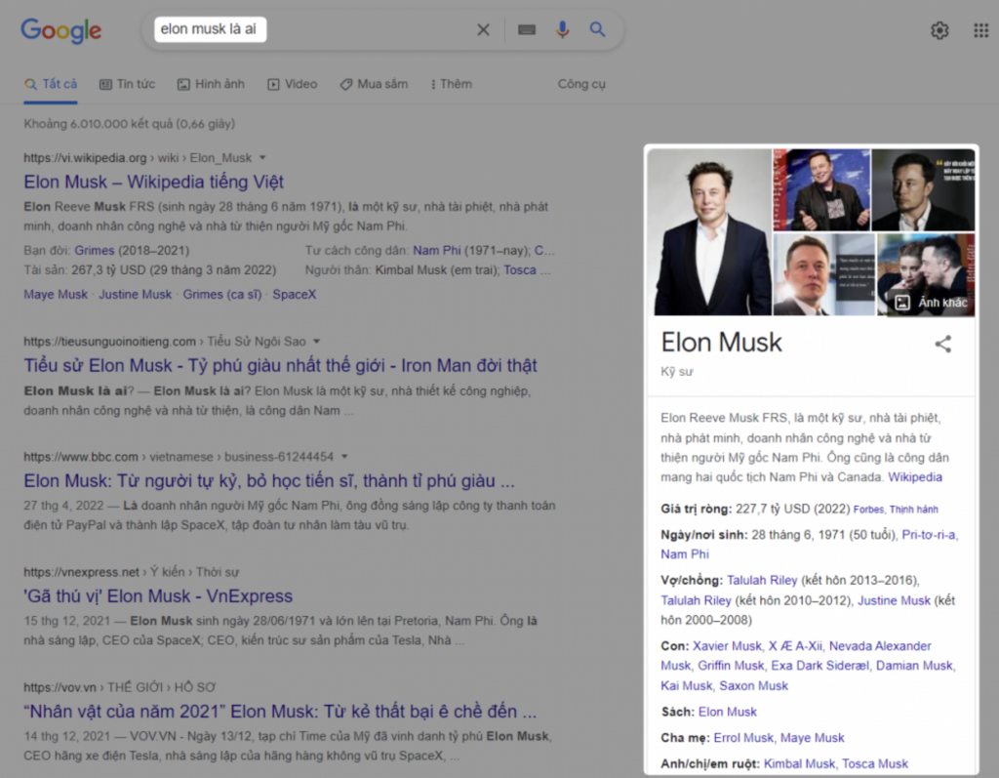999x778 pixels.
Task: Click the Google logo
Action: click(61, 30)
